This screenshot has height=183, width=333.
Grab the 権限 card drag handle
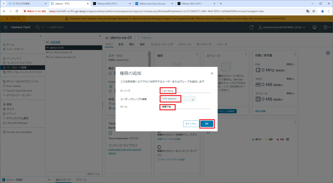click(197, 54)
